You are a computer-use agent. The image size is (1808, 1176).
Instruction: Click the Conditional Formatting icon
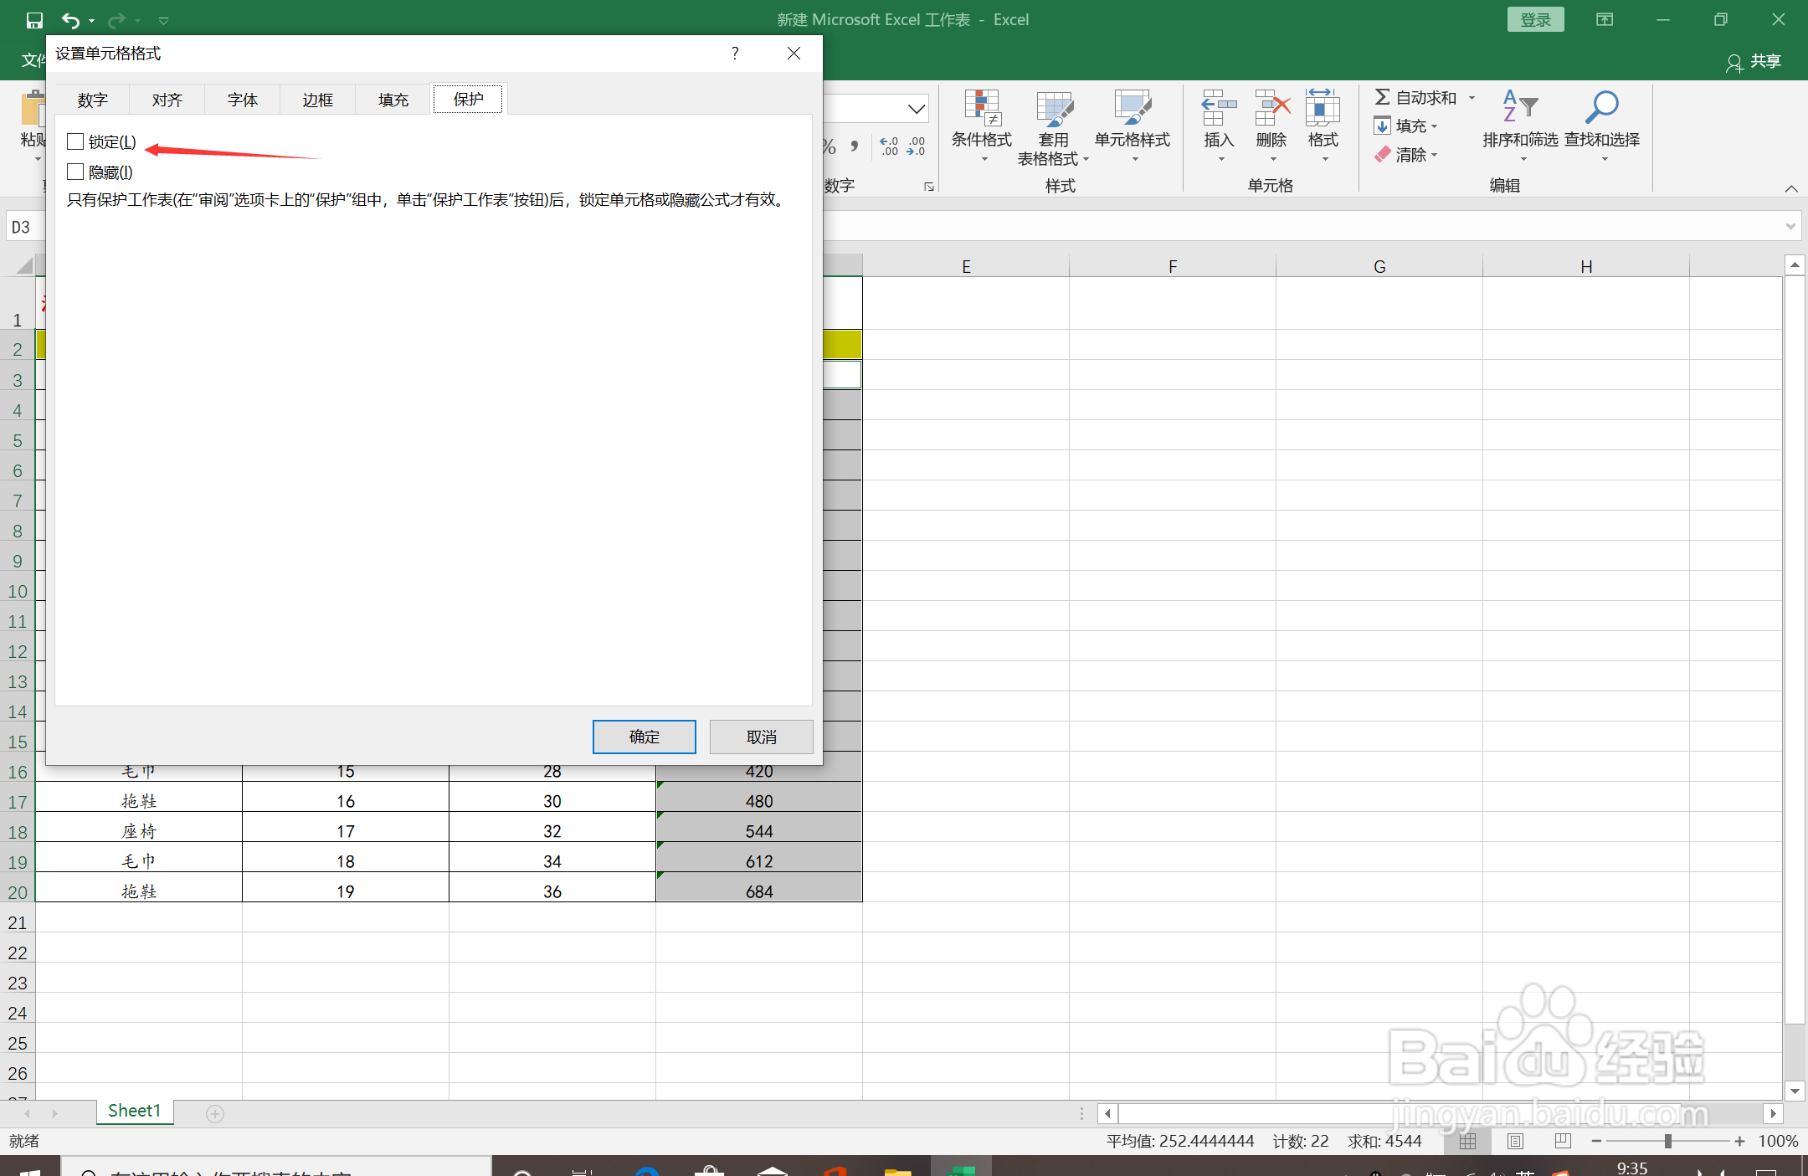(981, 109)
